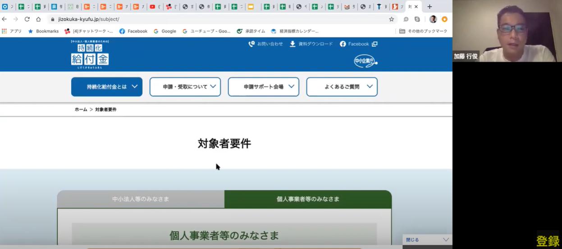Open the Google bookmark

[165, 31]
